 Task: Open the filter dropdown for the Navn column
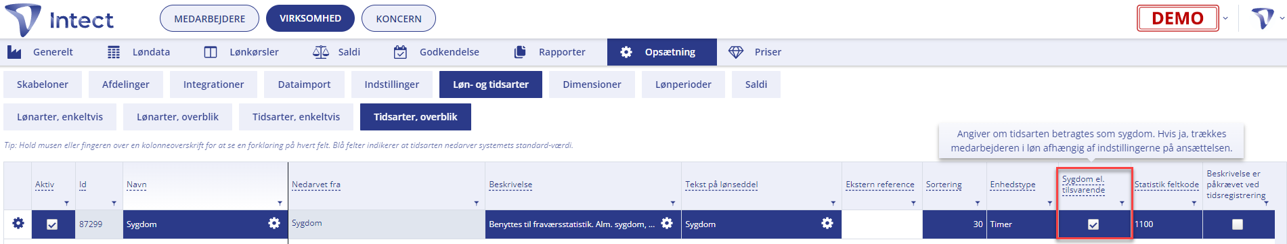pyautogui.click(x=280, y=203)
